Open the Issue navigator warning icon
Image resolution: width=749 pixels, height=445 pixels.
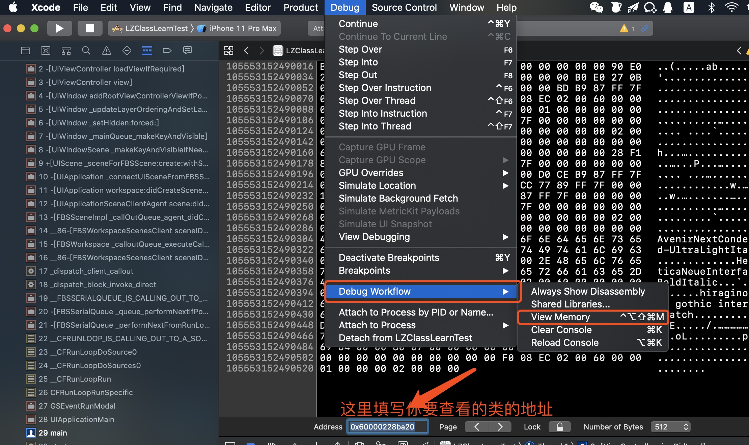tap(107, 51)
